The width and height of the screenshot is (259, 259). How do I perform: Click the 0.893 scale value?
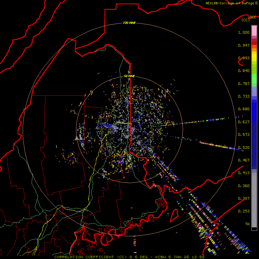click(244, 58)
